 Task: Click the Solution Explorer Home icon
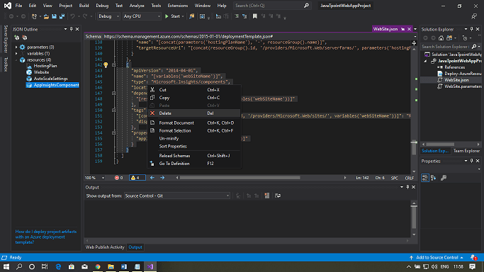(x=441, y=38)
